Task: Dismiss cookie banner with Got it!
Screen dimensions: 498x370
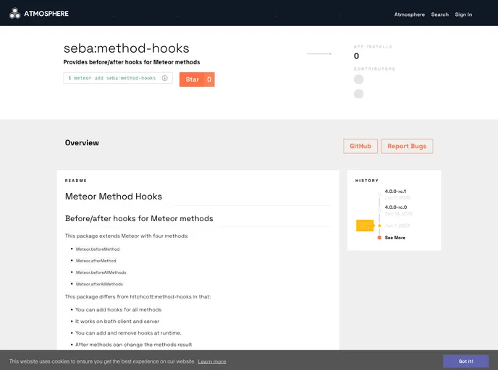Action: coord(465,361)
